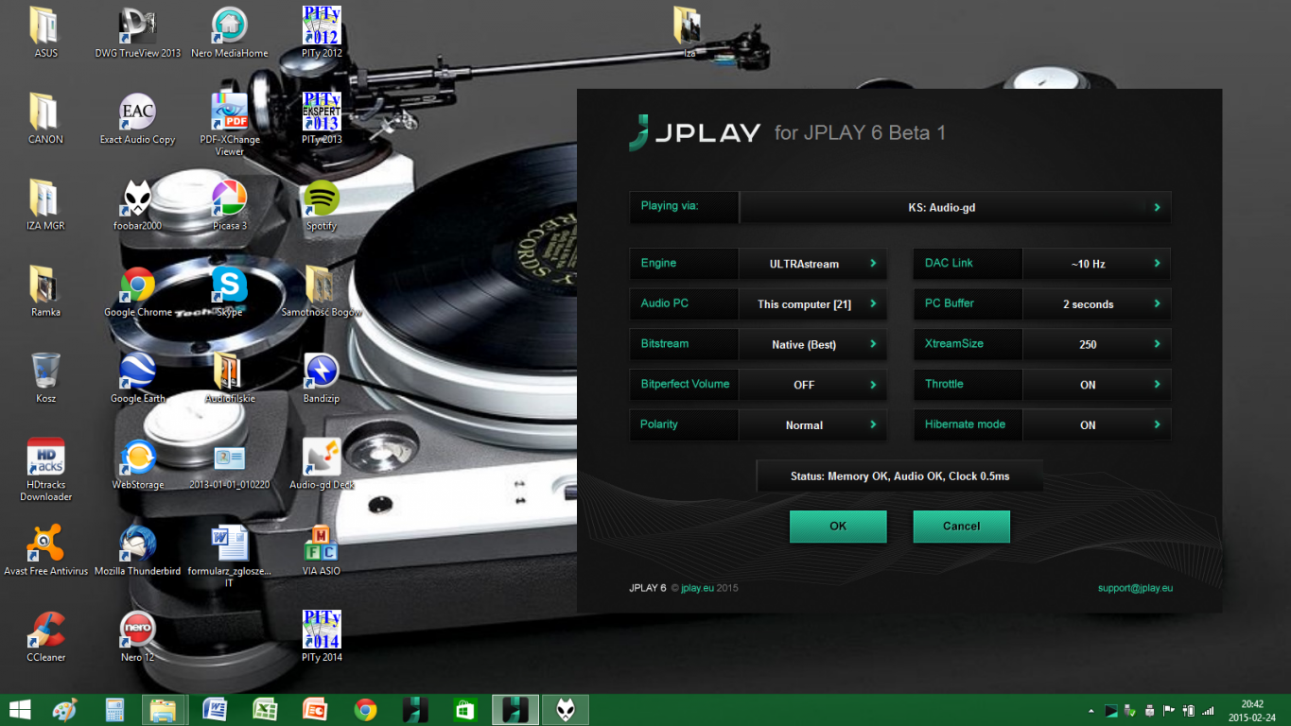Select the Audiofilskie folder icon
The width and height of the screenshot is (1291, 726).
point(229,377)
